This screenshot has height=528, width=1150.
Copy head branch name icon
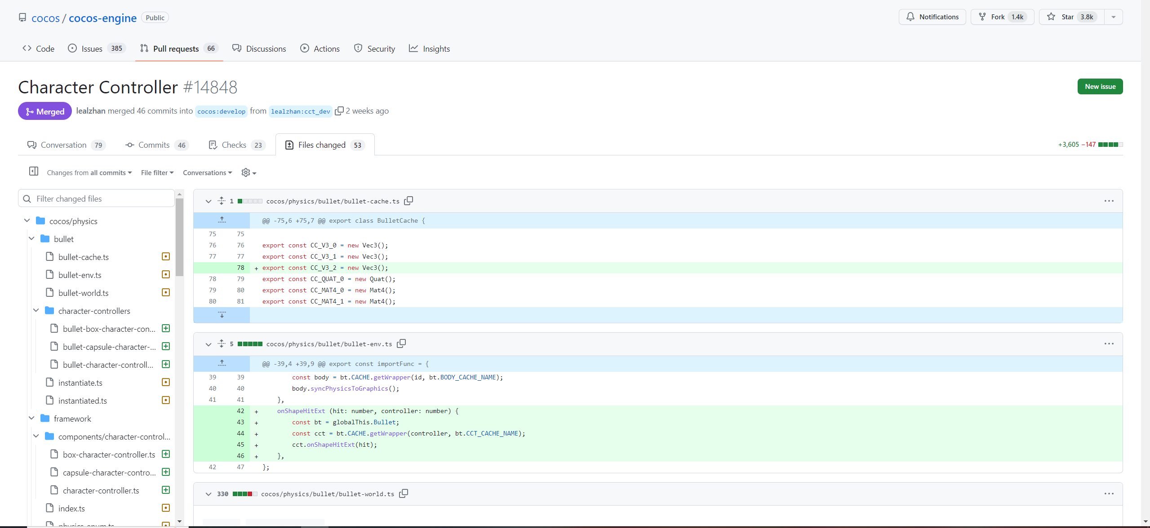(339, 111)
